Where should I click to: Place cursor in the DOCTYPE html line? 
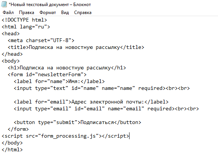[24, 20]
